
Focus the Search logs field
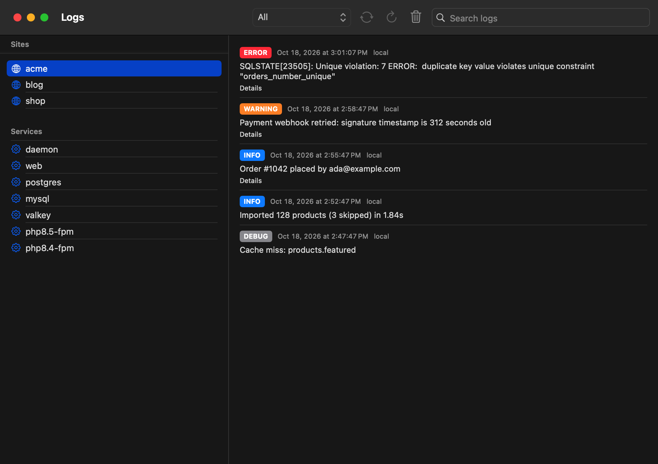pyautogui.click(x=540, y=17)
